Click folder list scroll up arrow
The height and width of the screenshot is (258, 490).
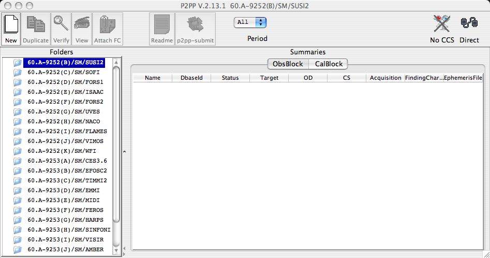(x=116, y=62)
